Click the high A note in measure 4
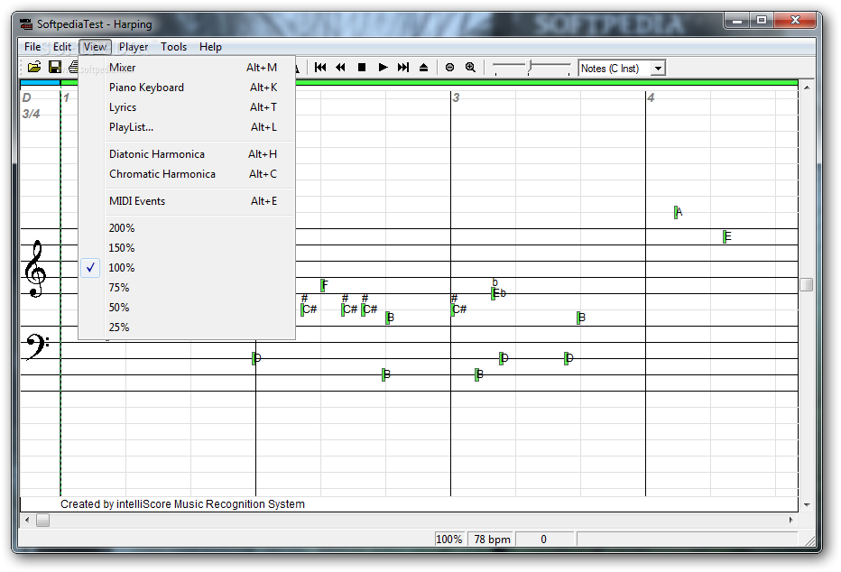Image resolution: width=841 pixels, height=572 pixels. (678, 212)
